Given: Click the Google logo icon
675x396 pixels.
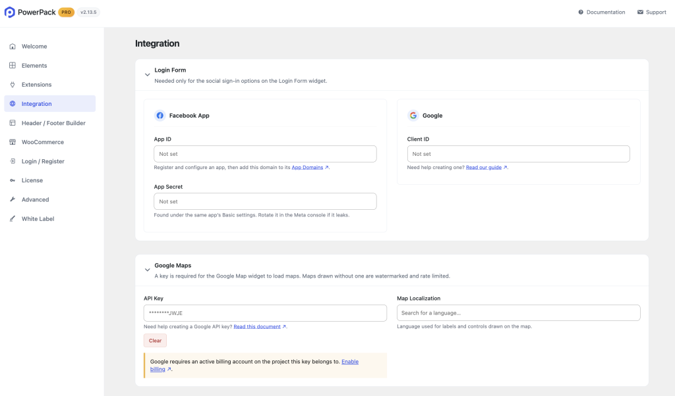Looking at the screenshot, I should pos(413,116).
